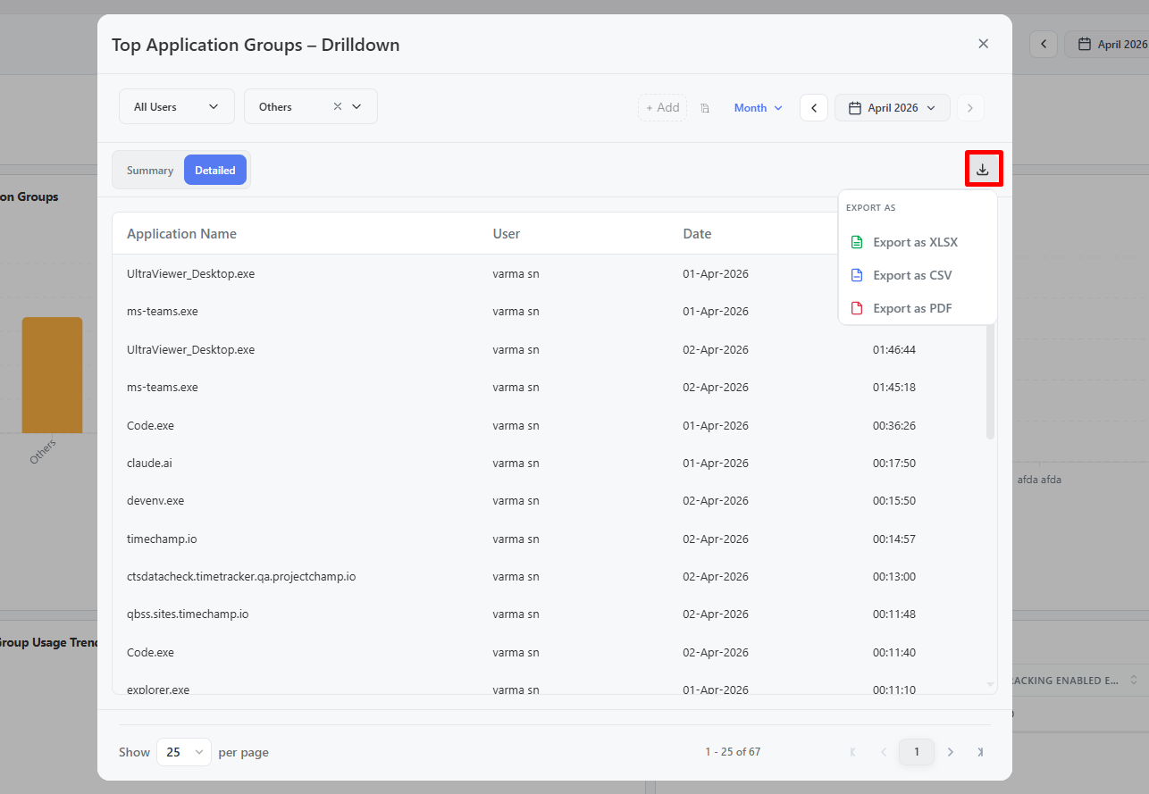Click the '1 - 25 of 67' record count
The image size is (1149, 794).
point(733,752)
